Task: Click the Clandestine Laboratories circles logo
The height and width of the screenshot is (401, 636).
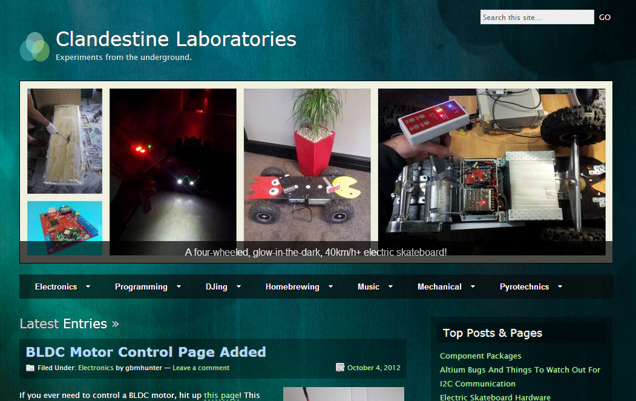Action: (x=34, y=47)
